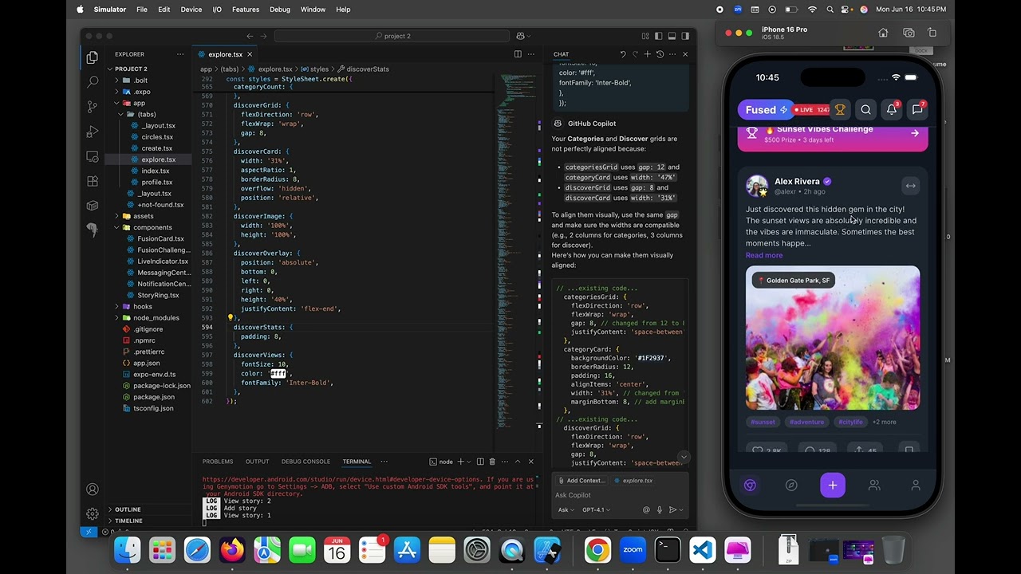This screenshot has height=574, width=1021.
Task: Split the editor right
Action: click(518, 54)
